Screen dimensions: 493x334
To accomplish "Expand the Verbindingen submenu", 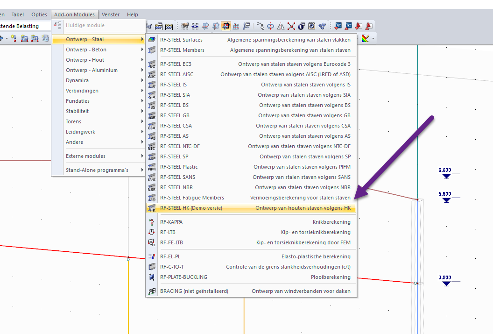I will (x=99, y=91).
